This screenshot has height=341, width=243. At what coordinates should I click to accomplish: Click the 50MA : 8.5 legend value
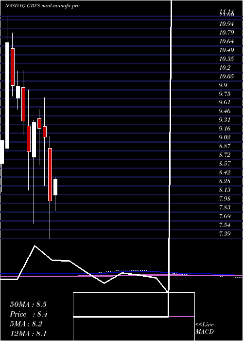pos(28,304)
